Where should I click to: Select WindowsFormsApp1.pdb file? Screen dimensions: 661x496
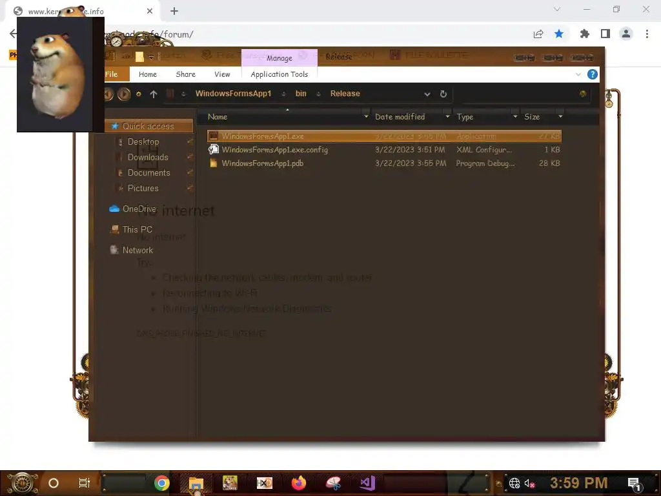tap(384, 163)
